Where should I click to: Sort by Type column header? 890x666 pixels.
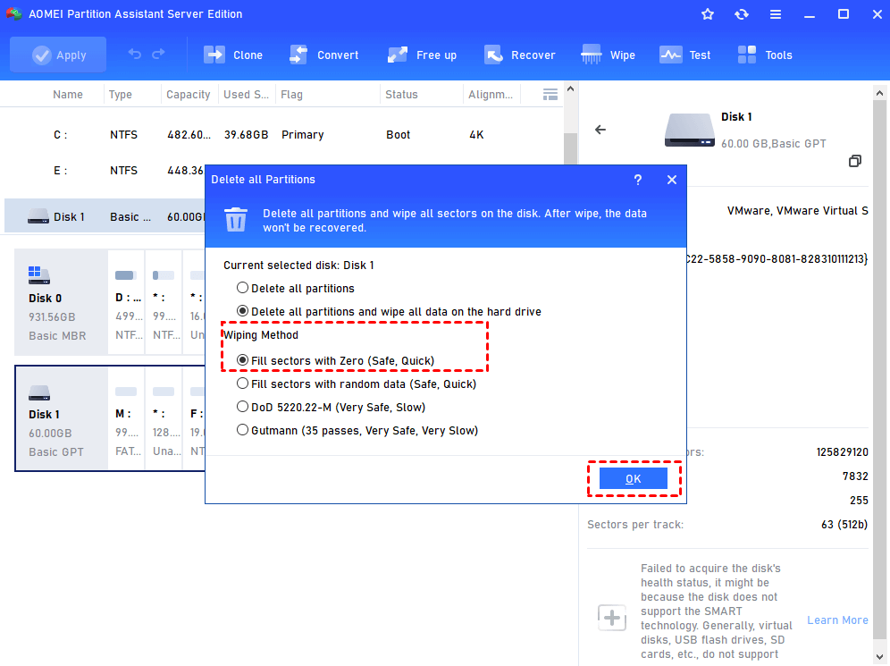pyautogui.click(x=121, y=95)
